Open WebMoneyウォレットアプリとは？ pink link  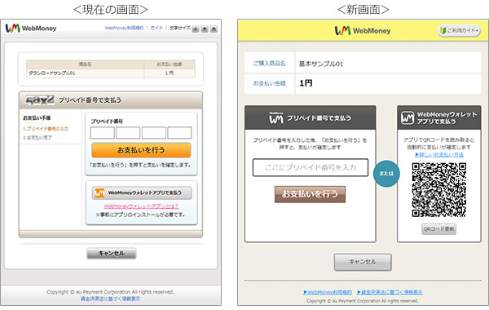click(x=141, y=206)
